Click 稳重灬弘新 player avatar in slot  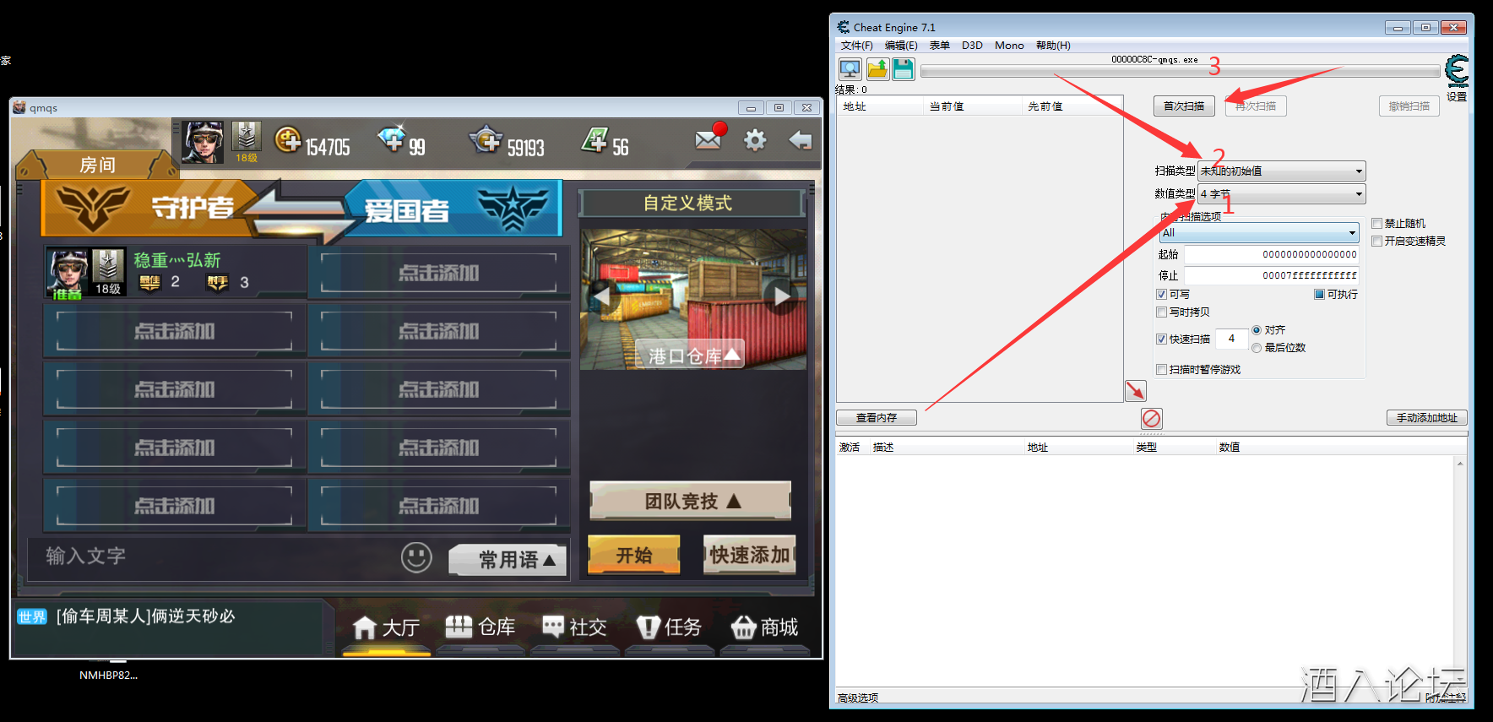pos(68,273)
